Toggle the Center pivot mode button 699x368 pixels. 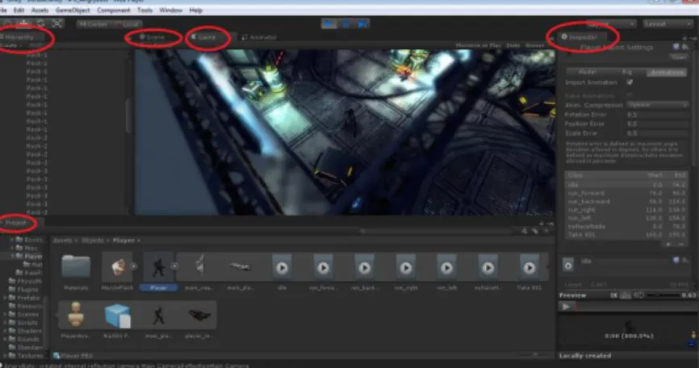coord(94,24)
